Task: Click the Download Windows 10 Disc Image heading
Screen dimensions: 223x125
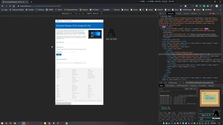Action: (x=74, y=26)
